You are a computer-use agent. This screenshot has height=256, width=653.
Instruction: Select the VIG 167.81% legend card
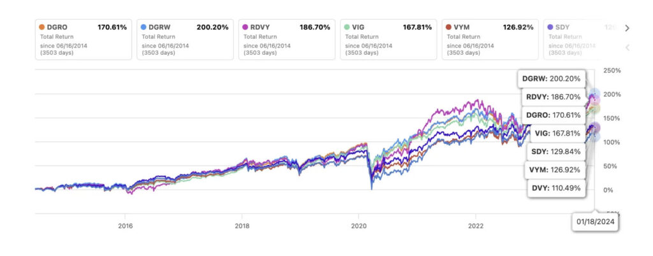[388, 39]
